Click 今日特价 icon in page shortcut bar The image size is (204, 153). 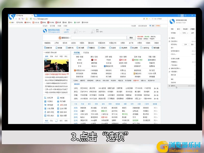point(99,48)
